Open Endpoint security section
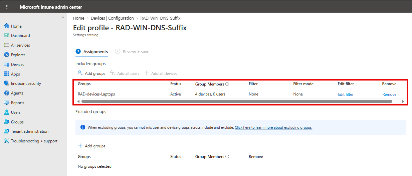 [26, 84]
